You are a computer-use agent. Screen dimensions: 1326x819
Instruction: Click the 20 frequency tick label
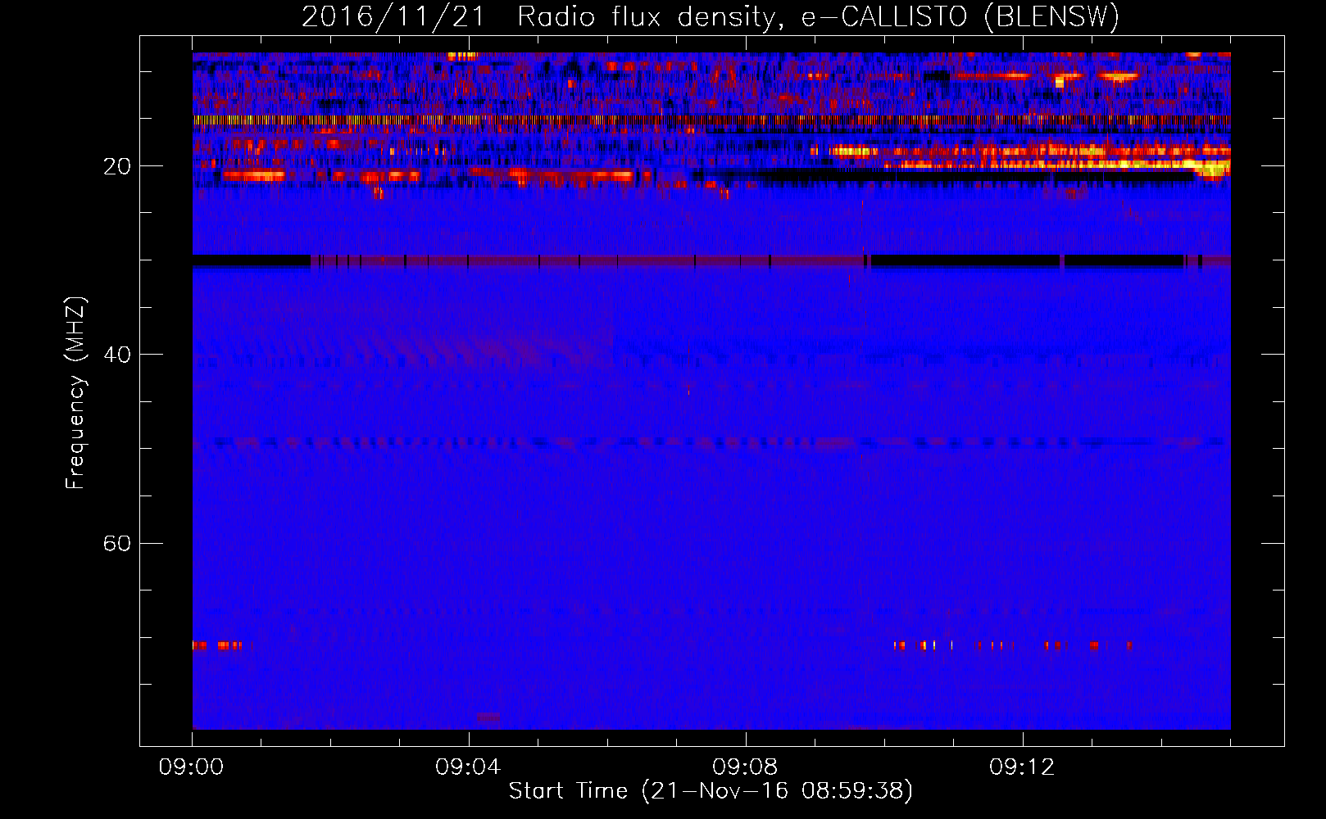(x=116, y=166)
